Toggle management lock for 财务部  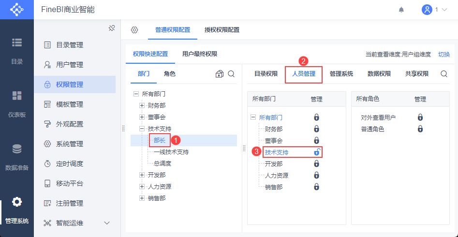(317, 129)
